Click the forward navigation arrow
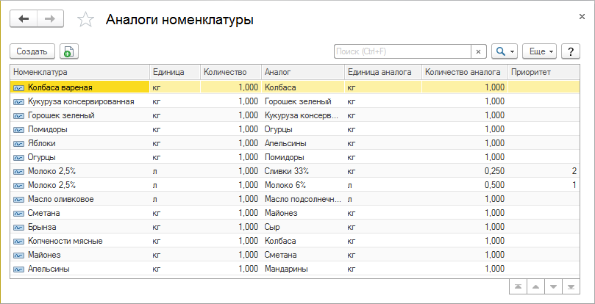Viewport: 595px width, 304px height. tap(49, 20)
